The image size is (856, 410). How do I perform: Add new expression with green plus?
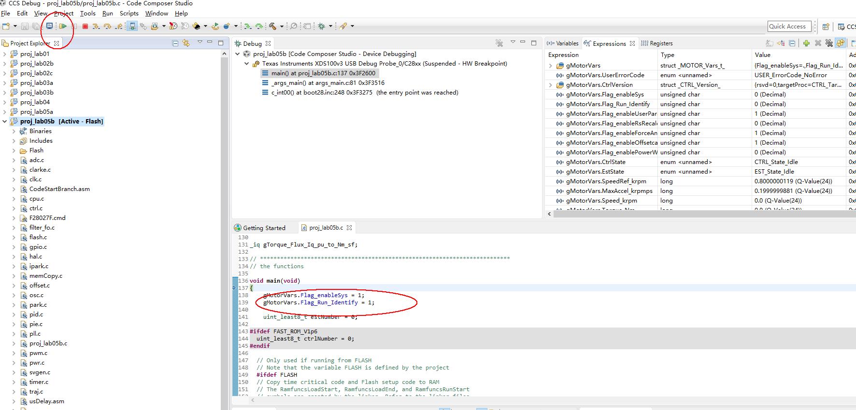point(806,43)
